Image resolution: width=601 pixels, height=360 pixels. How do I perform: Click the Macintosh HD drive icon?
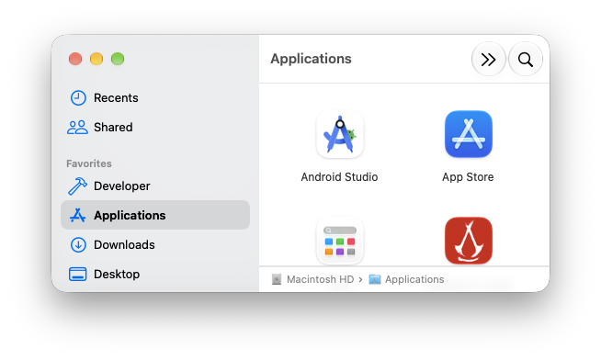coord(277,279)
